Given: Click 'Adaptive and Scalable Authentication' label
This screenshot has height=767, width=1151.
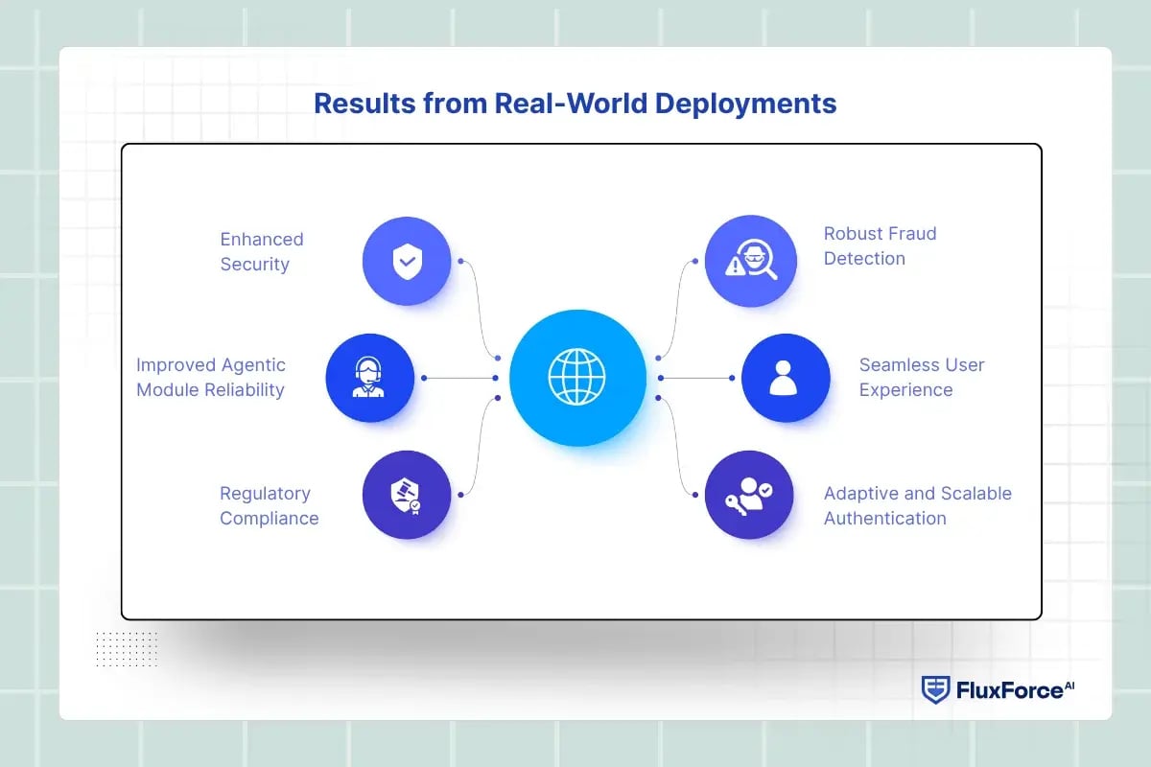Looking at the screenshot, I should pyautogui.click(x=917, y=505).
